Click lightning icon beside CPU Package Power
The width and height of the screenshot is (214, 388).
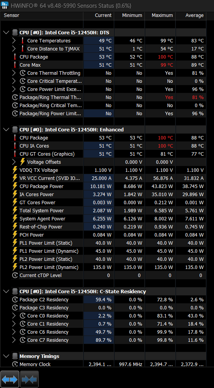(x=15, y=186)
